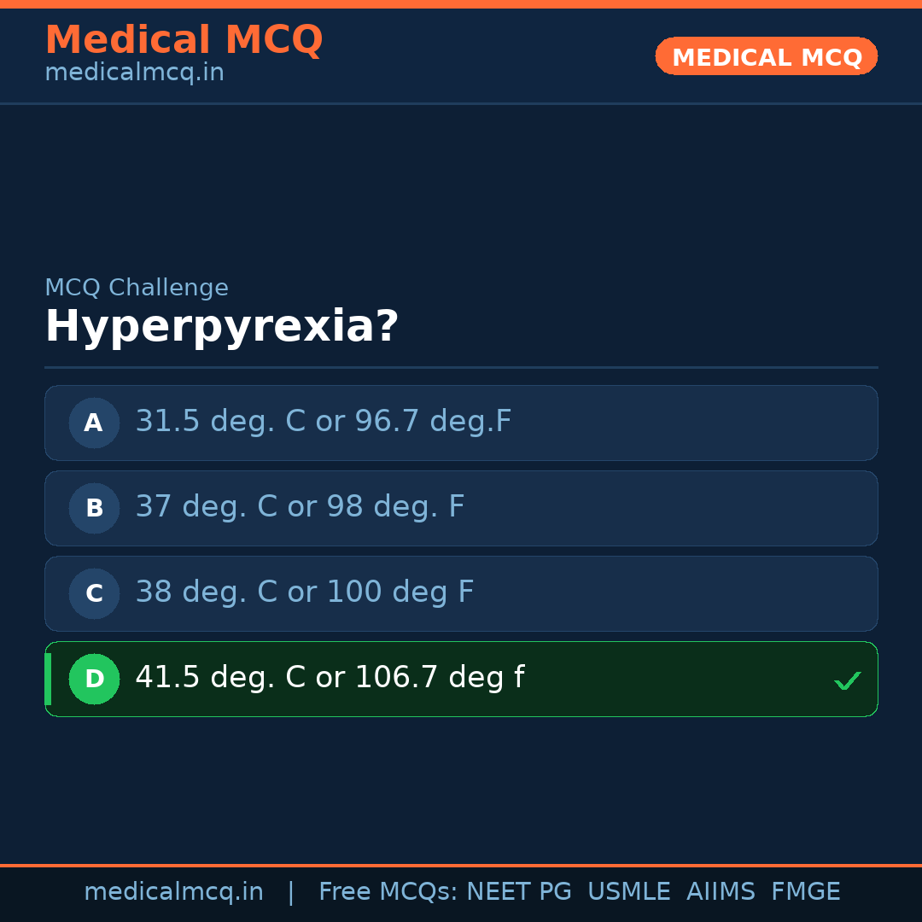Expand the MCQ Challenge section header
The height and width of the screenshot is (922, 922).
[137, 287]
